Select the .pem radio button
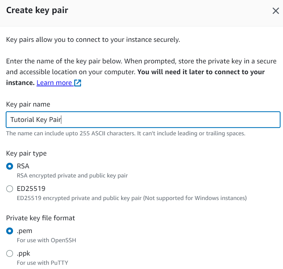Screen dimensions: 283x269 click(10, 231)
